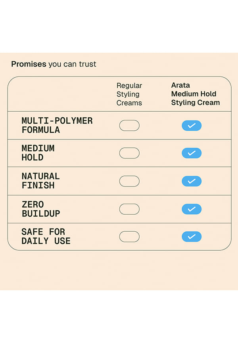Click the blue checkmark for Medium Hold
The height and width of the screenshot is (343, 238).
pos(192,153)
